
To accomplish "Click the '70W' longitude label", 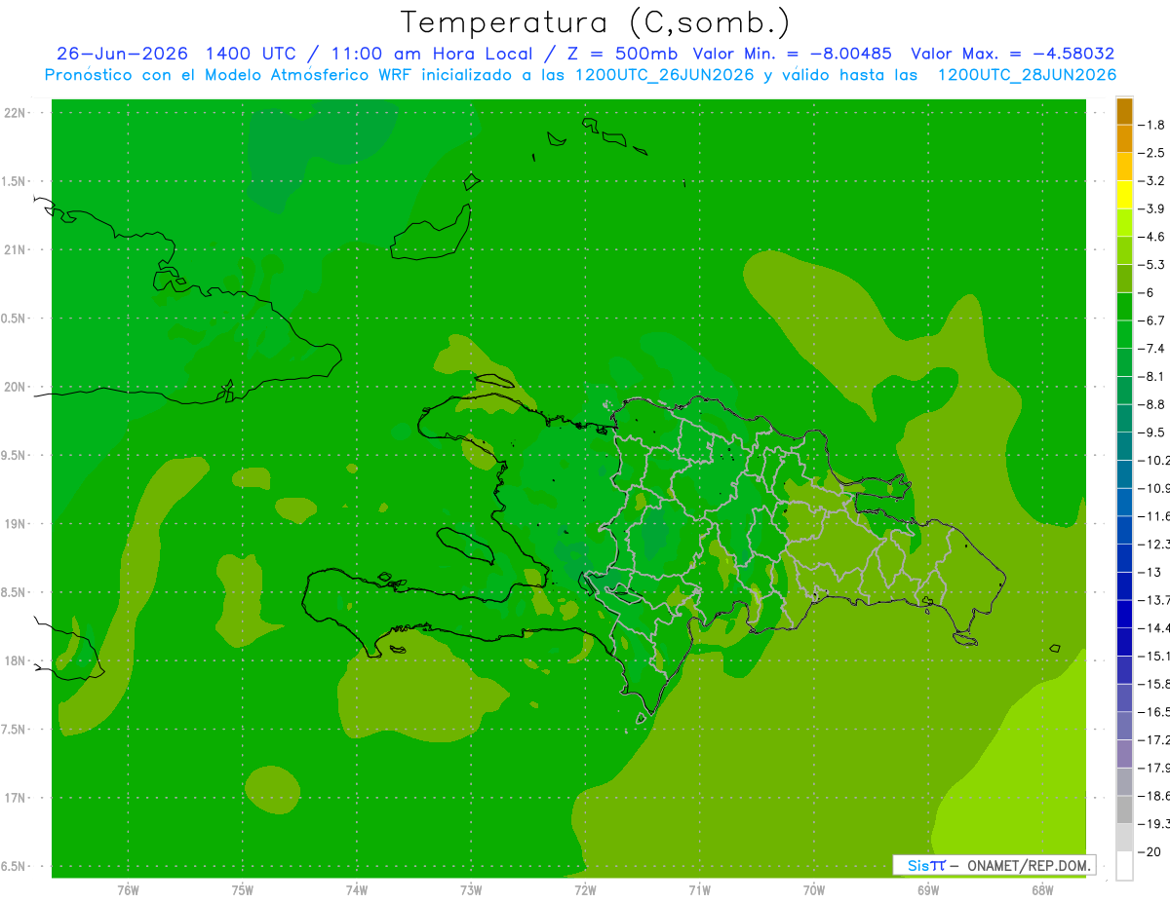I will tap(814, 889).
